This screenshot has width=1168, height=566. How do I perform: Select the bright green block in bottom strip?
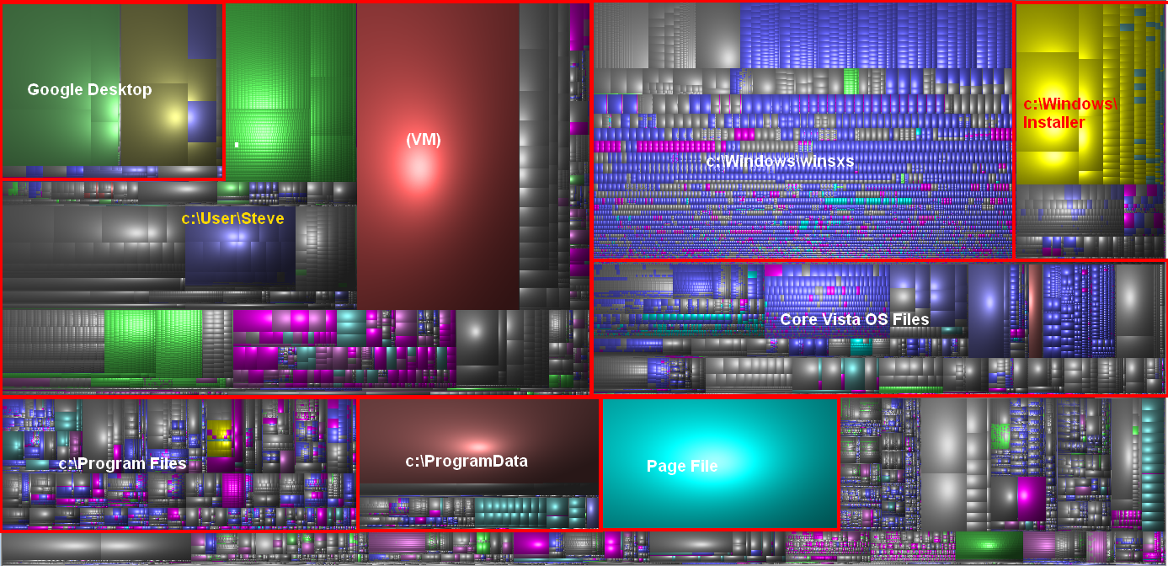click(x=989, y=544)
